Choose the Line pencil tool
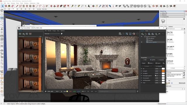The image size is (187, 105). (x=17, y=6)
